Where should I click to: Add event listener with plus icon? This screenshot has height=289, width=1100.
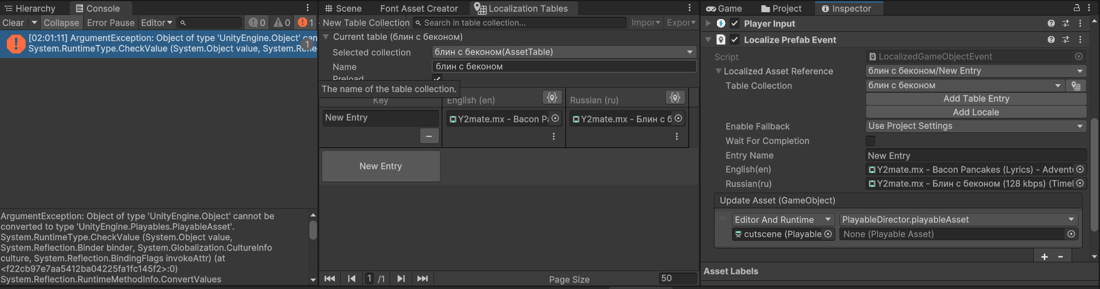(1044, 257)
